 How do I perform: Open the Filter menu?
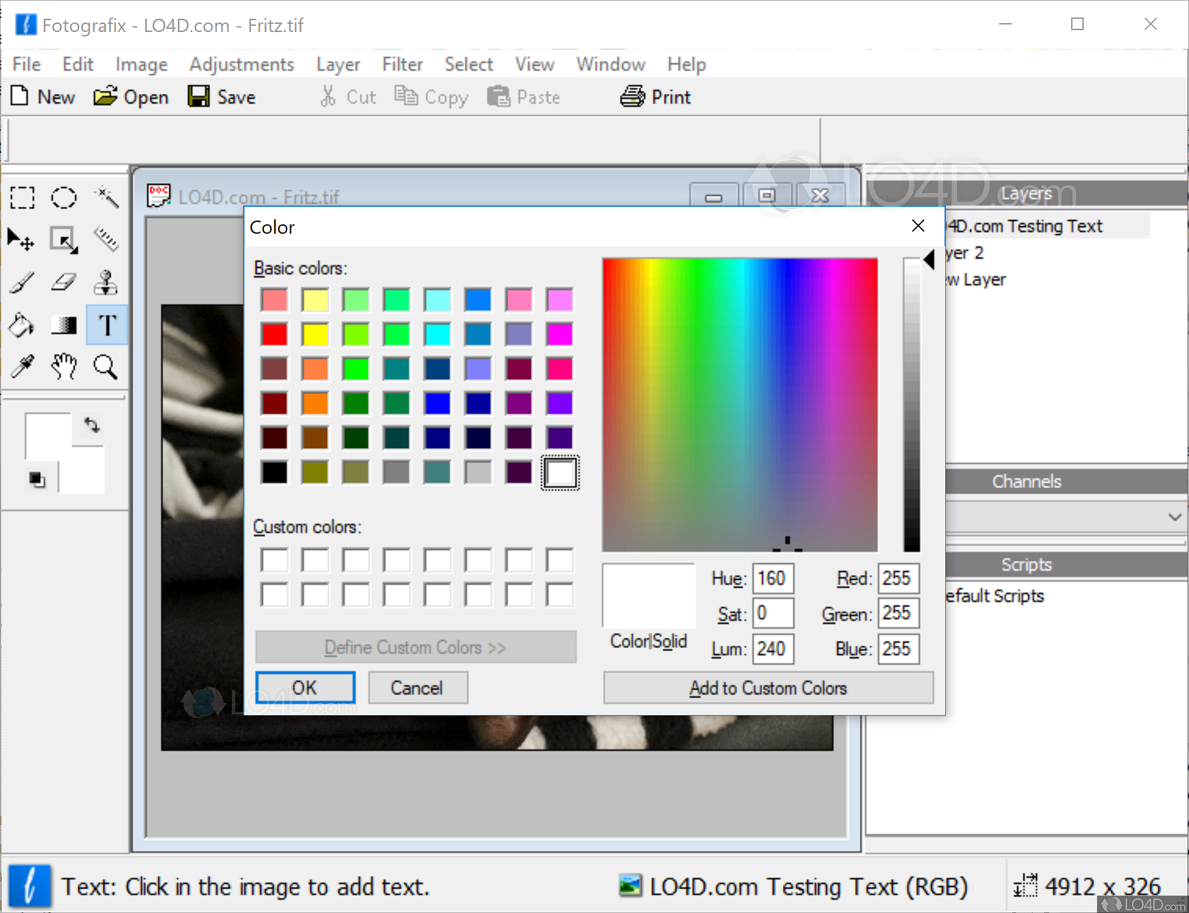[x=402, y=65]
